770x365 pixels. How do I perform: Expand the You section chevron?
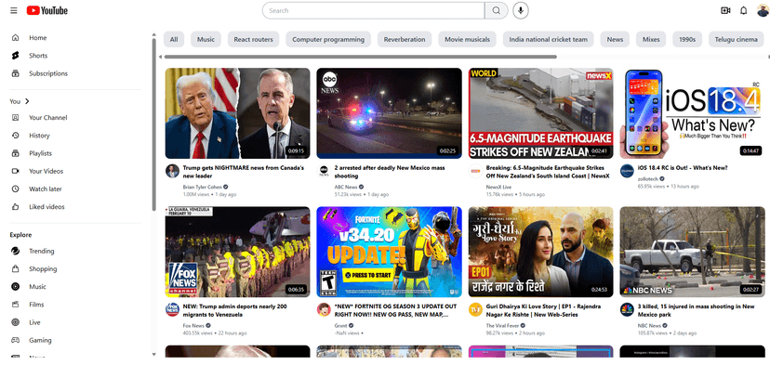[27, 101]
